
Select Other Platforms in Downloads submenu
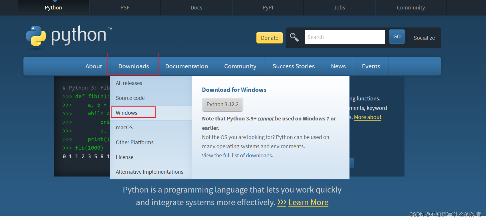[151, 142]
